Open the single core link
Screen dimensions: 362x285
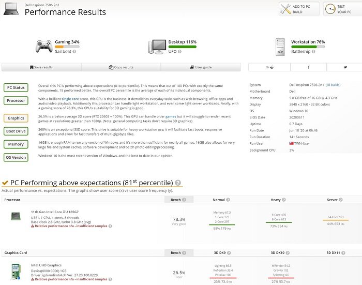click(x=70, y=99)
